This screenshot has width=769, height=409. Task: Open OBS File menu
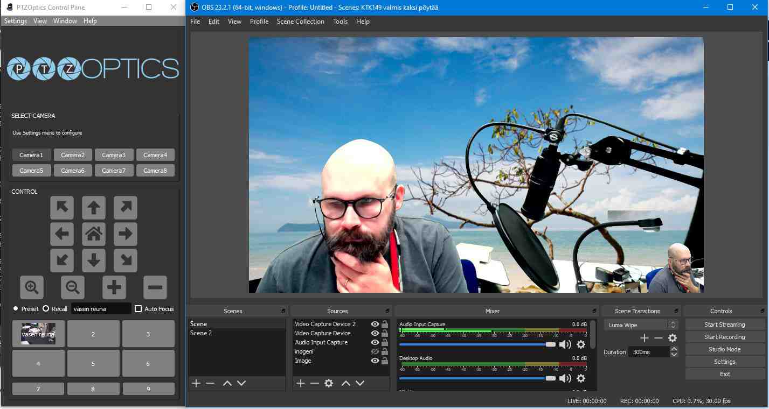tap(195, 22)
